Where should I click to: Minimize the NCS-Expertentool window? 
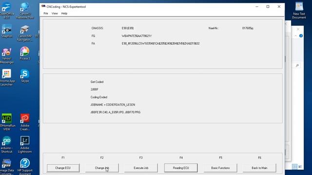(x=257, y=6)
